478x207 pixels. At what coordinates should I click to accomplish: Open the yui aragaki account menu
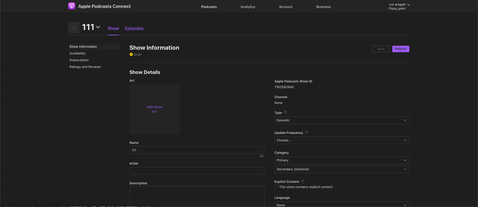(x=399, y=6)
